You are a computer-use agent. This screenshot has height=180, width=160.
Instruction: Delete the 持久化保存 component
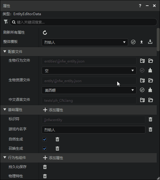pos(45,167)
